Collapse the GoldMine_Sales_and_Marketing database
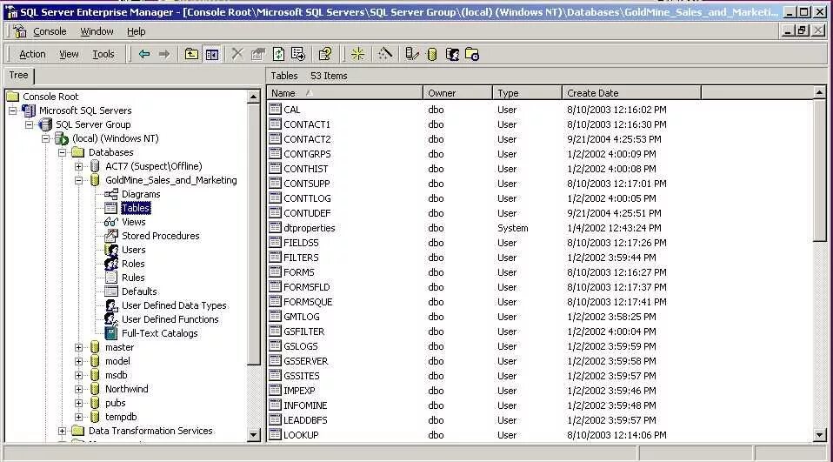This screenshot has width=833, height=462. (78, 180)
